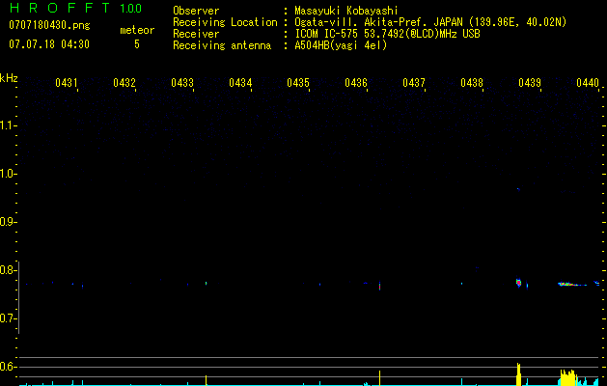This screenshot has width=607, height=386.
Task: Click the 'Receiving Location' label
Action: 225,22
